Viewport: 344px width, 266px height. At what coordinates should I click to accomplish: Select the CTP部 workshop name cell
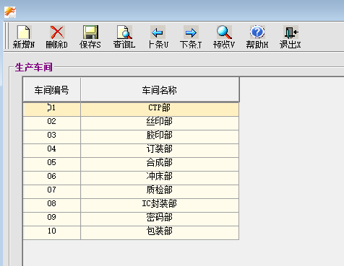point(160,110)
